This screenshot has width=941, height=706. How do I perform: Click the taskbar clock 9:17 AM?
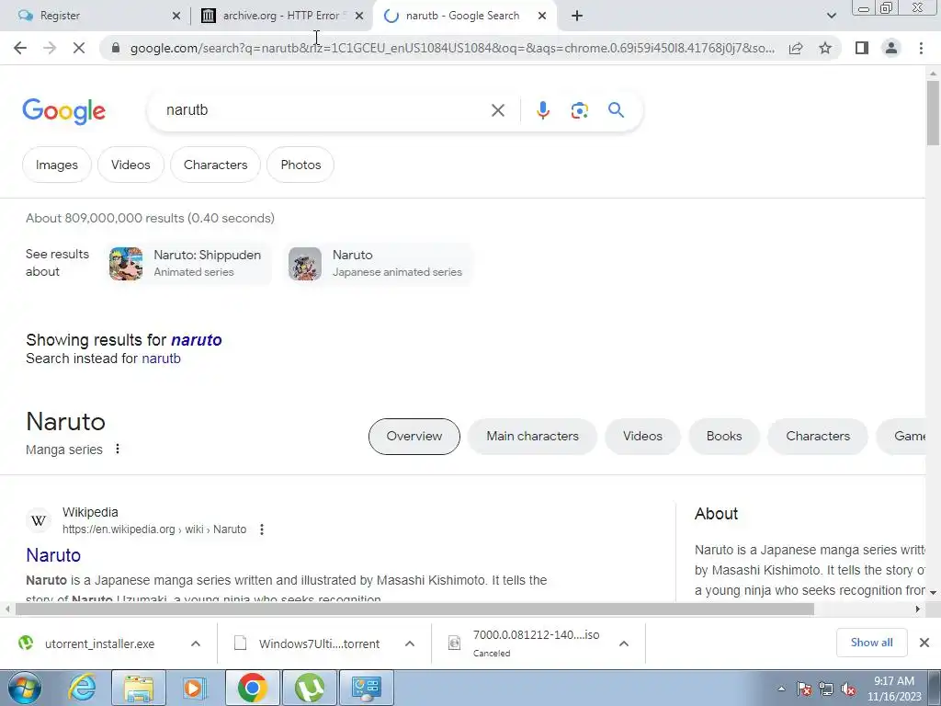(894, 689)
